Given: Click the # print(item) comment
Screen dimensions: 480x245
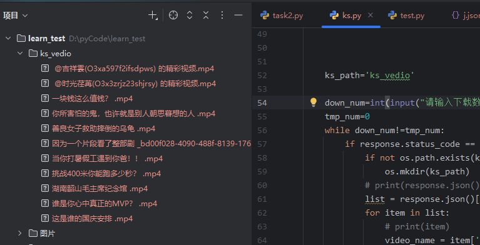Looking at the screenshot, I should (x=417, y=227).
